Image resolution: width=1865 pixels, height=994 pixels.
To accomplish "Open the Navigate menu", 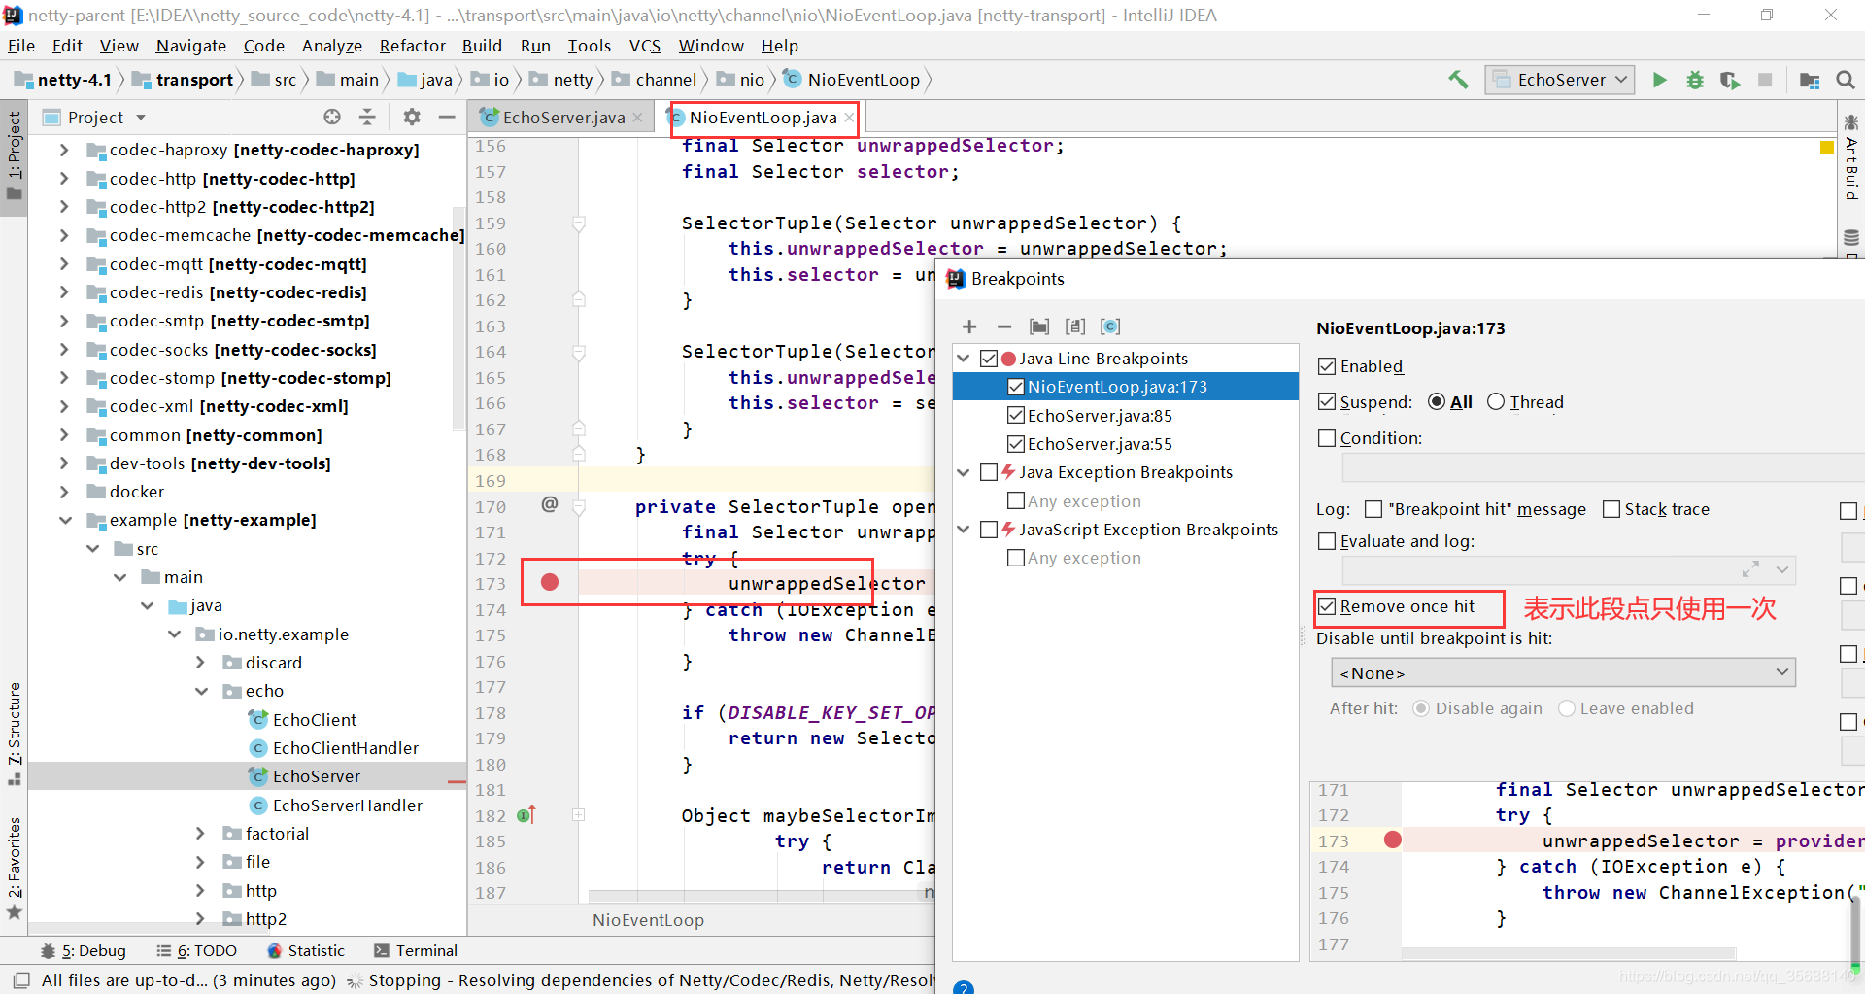I will (190, 46).
